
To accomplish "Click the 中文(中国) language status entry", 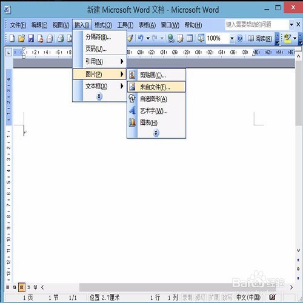I will [248, 298].
